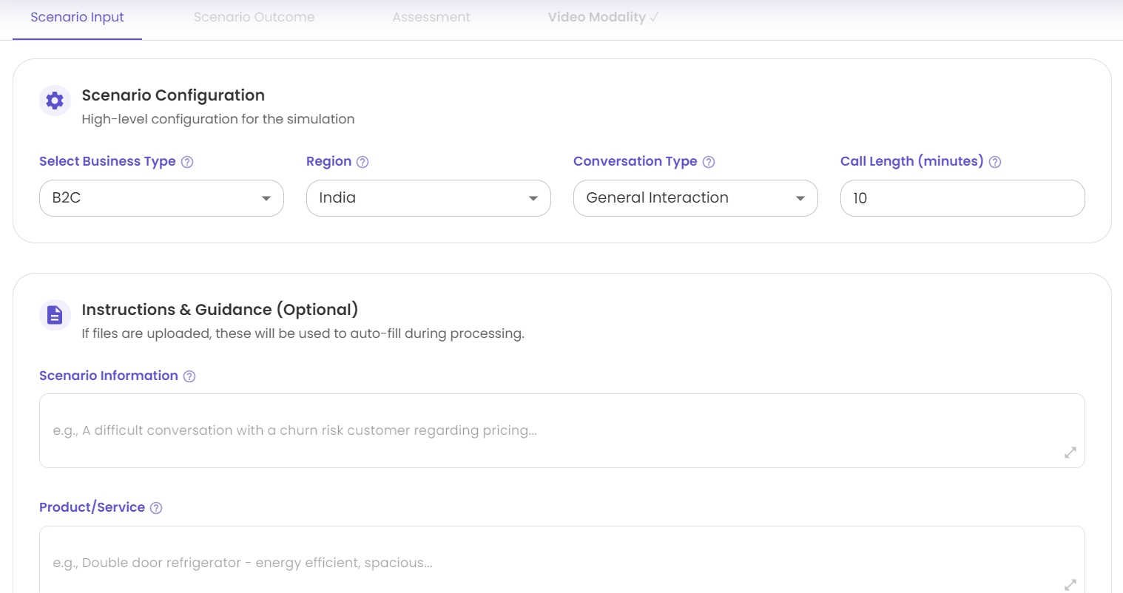1123x593 pixels.
Task: Click the Product/Service help icon
Action: (x=156, y=508)
